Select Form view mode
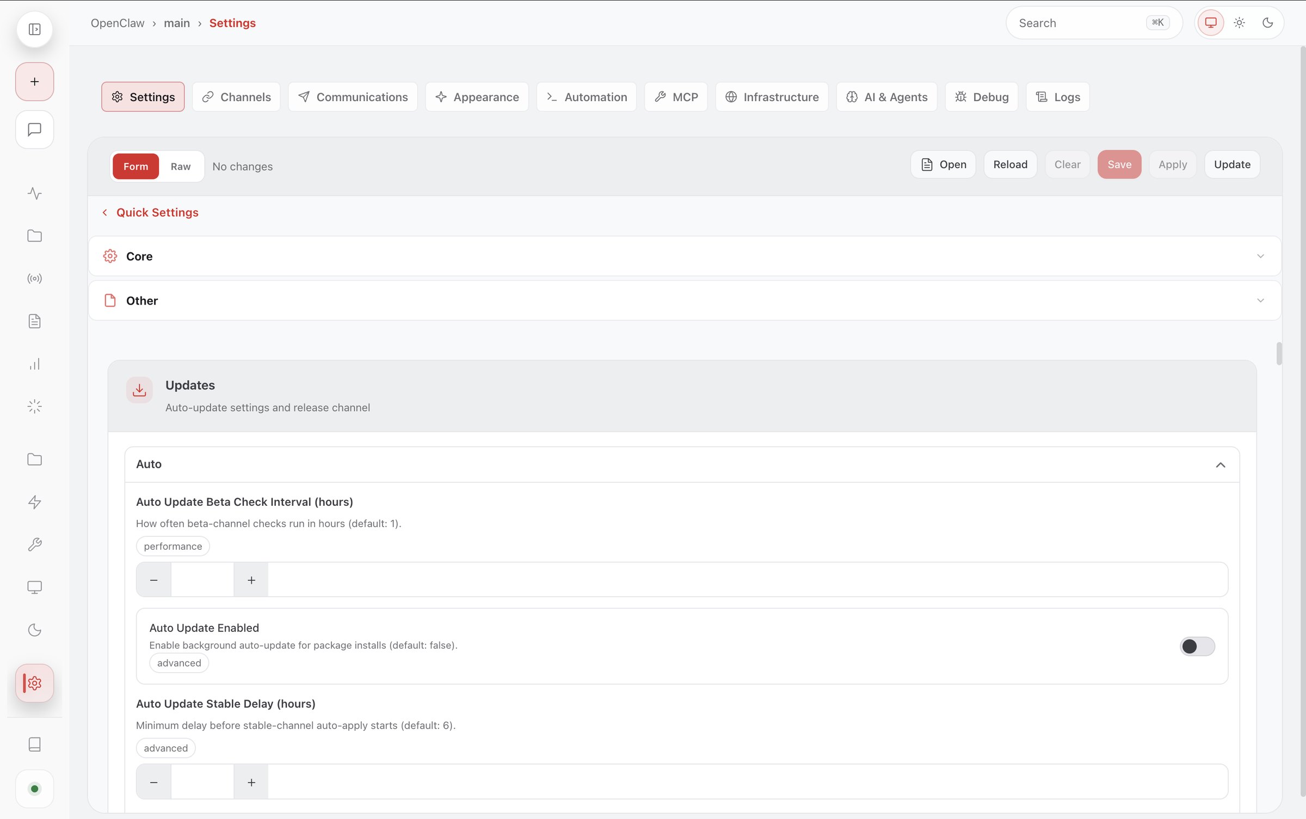The image size is (1306, 819). 135,166
